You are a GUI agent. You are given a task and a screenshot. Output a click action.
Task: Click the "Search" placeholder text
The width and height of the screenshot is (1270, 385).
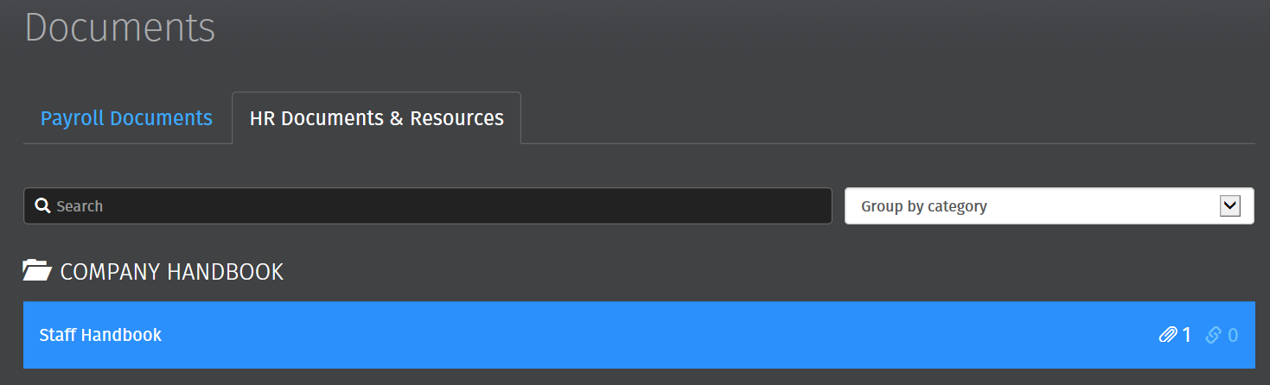click(80, 206)
